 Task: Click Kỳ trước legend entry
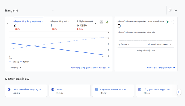point(25,62)
